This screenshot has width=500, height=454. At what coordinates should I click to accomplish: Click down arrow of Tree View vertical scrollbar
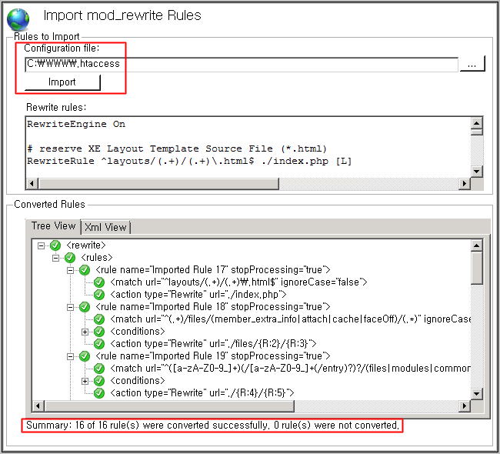[x=477, y=393]
